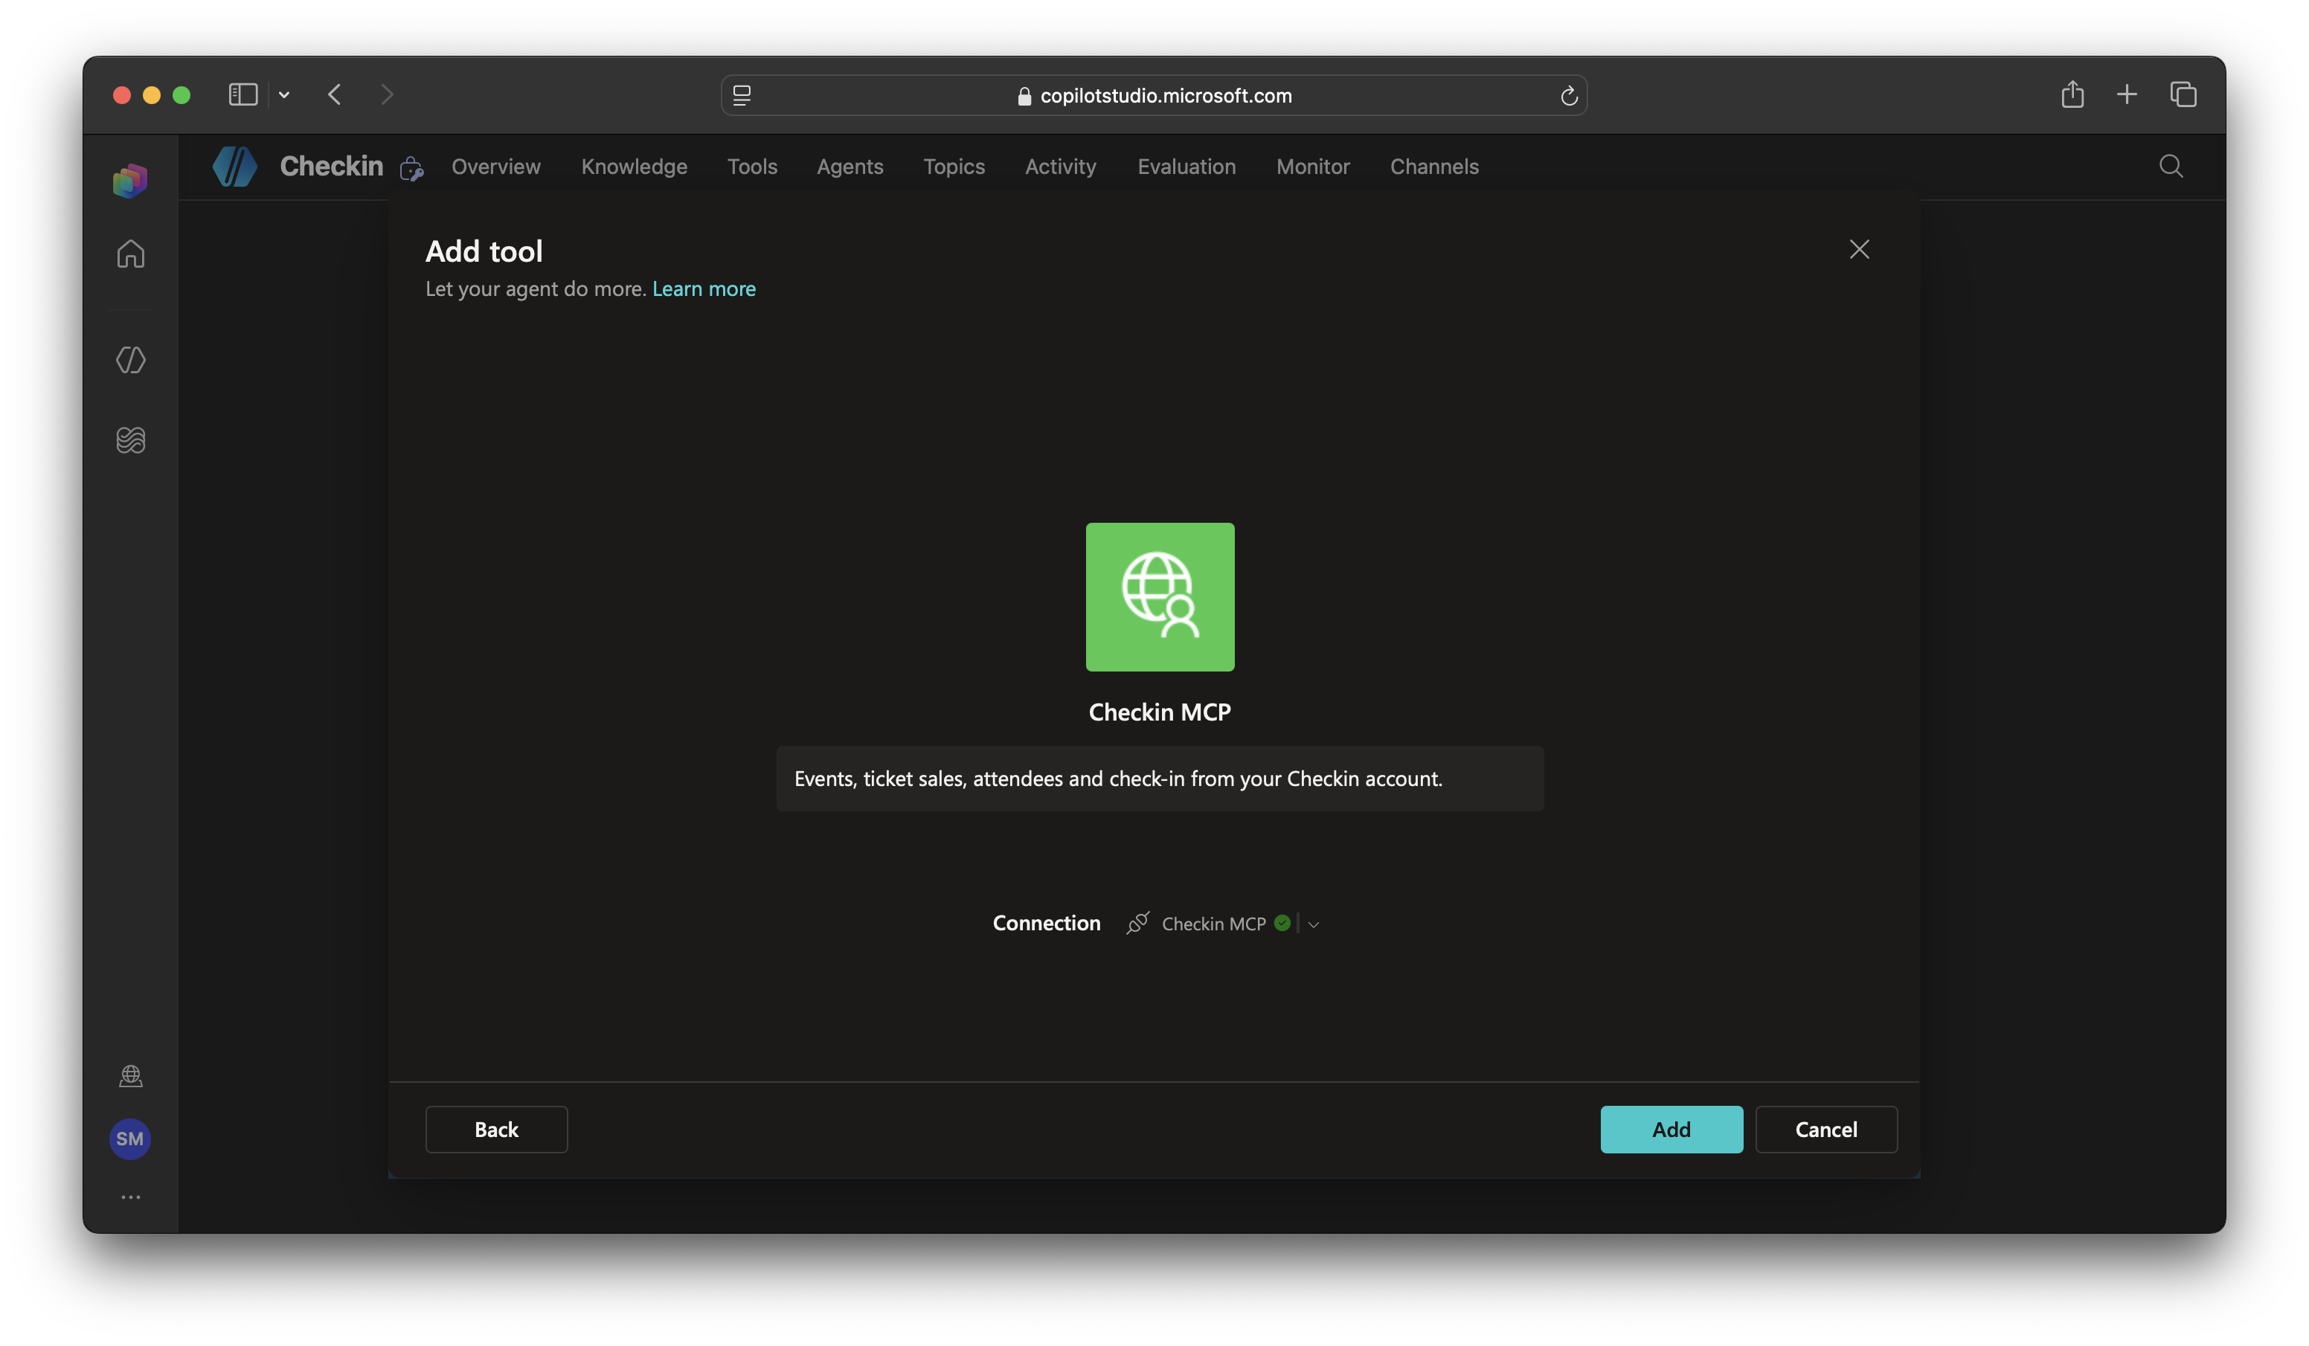This screenshot has height=1346, width=2309.
Task: Switch to the Activity tab
Action: [x=1060, y=167]
